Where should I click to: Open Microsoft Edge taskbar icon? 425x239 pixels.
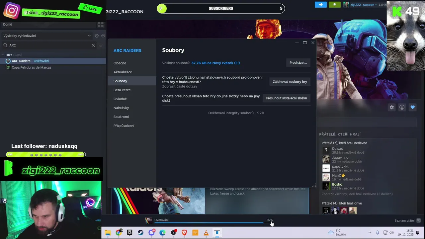pyautogui.click(x=162, y=233)
